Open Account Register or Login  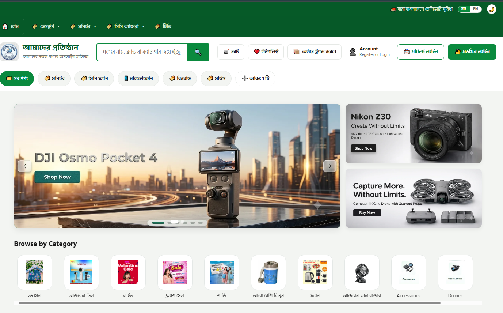pyautogui.click(x=369, y=52)
